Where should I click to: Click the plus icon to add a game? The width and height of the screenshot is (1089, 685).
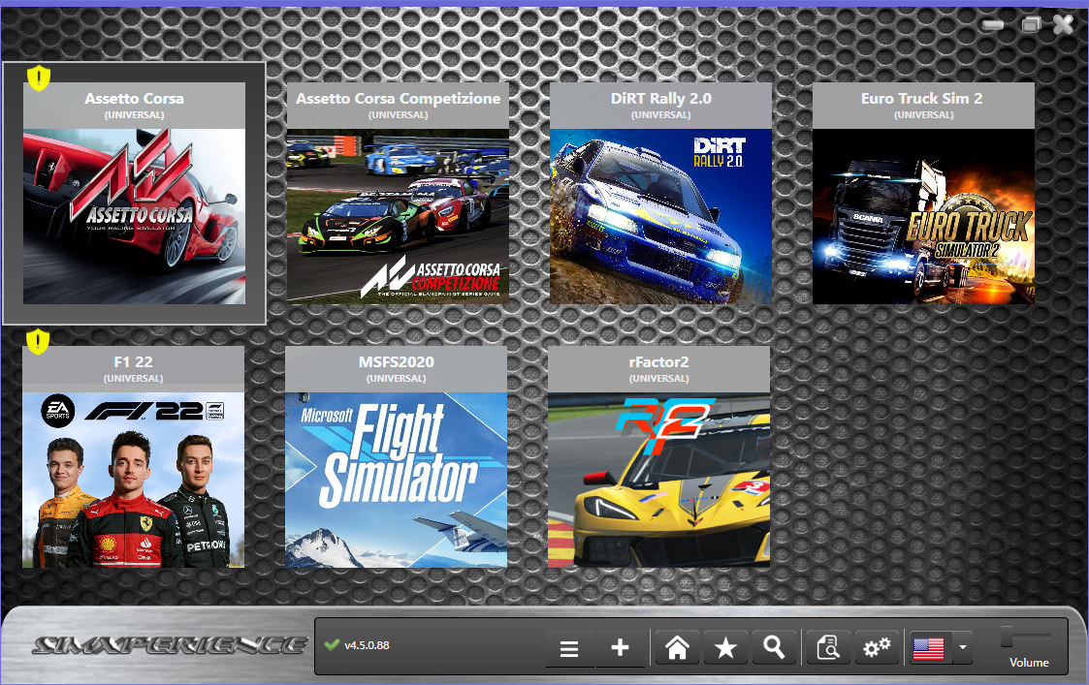(621, 648)
